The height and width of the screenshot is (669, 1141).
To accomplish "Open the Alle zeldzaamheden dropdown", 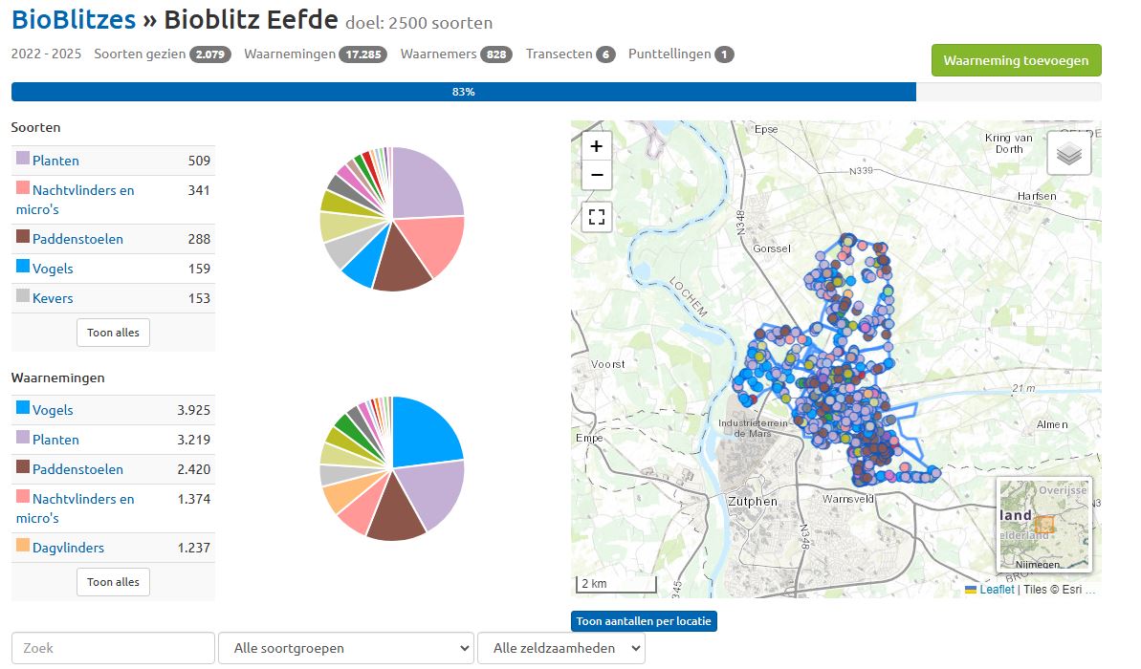I will click(560, 648).
